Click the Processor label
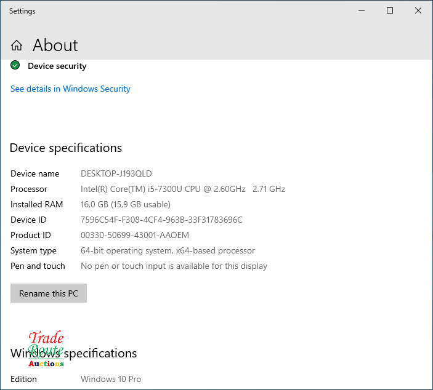The image size is (433, 390). click(29, 189)
